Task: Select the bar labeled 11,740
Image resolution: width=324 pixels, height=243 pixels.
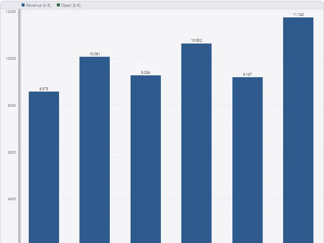Action: click(x=298, y=130)
